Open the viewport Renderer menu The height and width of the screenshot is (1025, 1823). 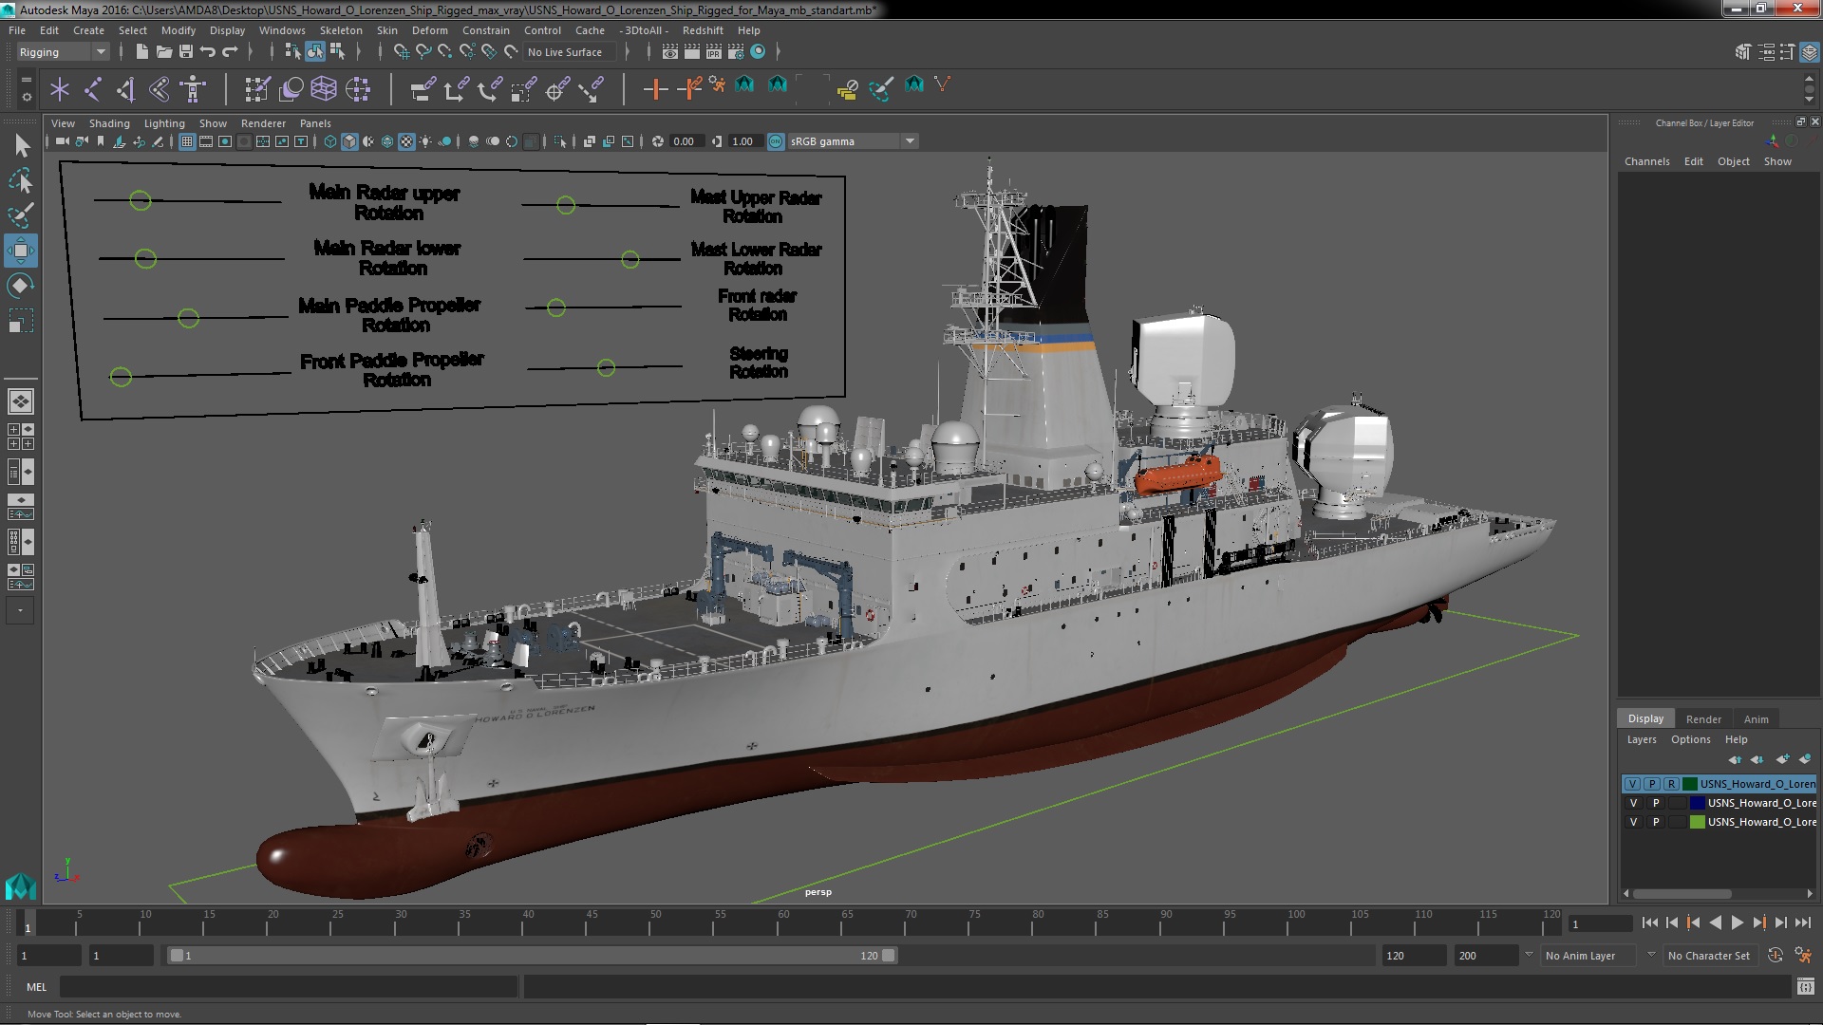tap(263, 123)
